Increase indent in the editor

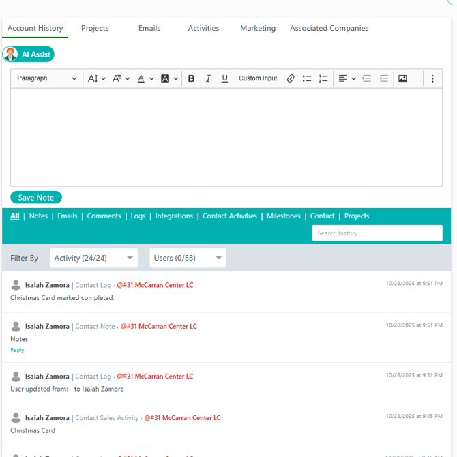coord(367,78)
